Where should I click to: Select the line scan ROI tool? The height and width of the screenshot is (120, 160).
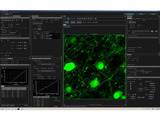coord(10,20)
